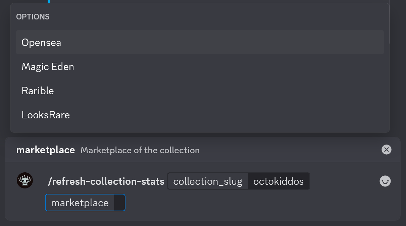Screen dimensions: 406x226
Task: Click blank area of the command input box
Action: 252,203
